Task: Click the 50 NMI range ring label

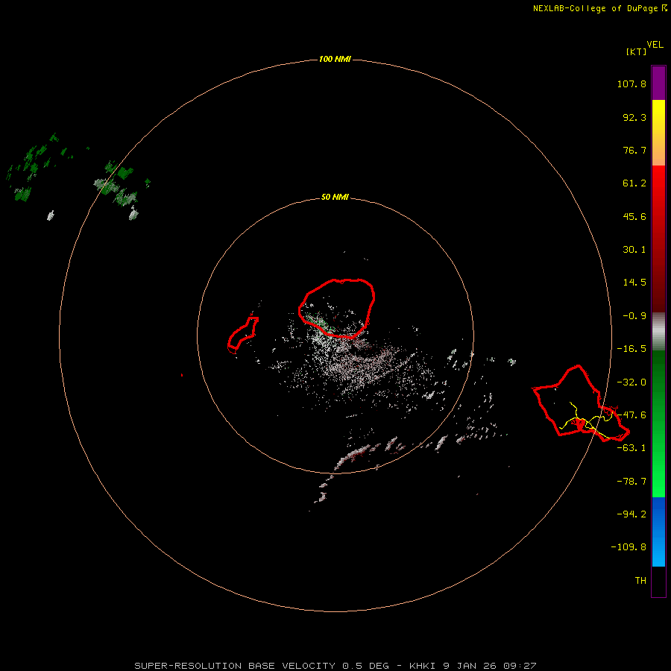Action: (x=335, y=197)
